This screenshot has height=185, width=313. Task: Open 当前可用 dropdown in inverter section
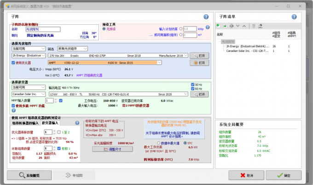pos(29,87)
